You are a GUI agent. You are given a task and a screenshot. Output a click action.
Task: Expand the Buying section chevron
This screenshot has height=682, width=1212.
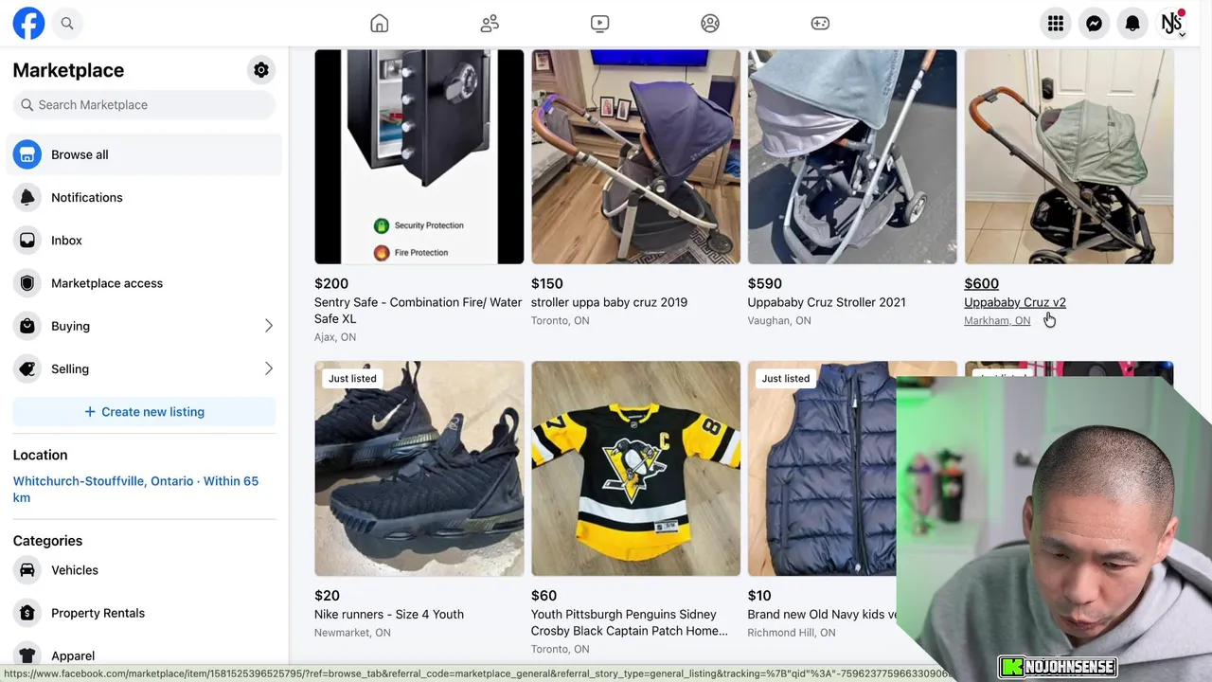click(269, 326)
